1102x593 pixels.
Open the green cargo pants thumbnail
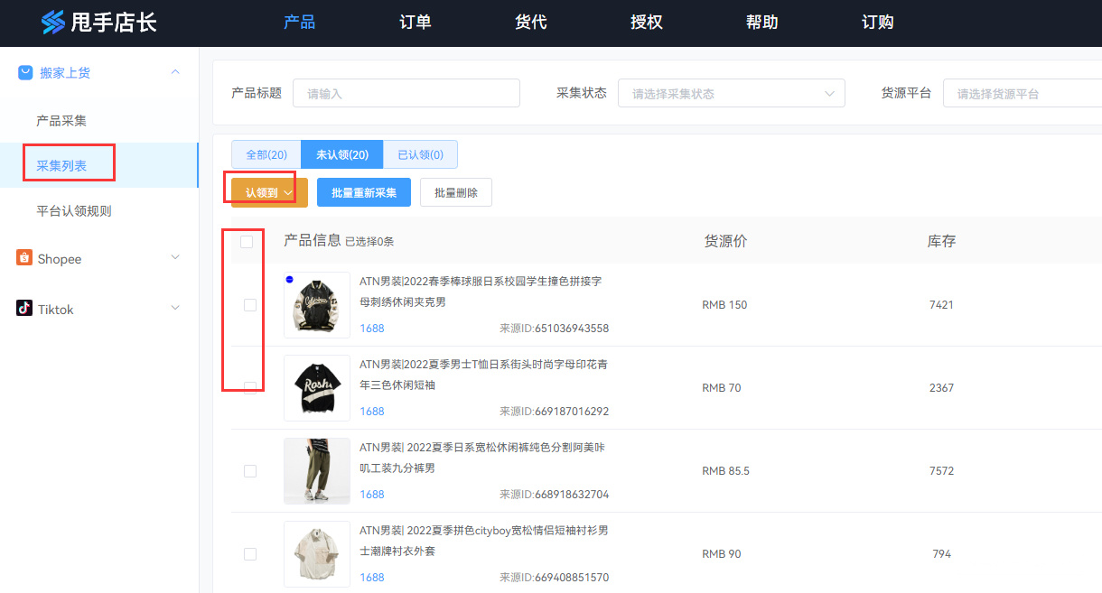(317, 471)
